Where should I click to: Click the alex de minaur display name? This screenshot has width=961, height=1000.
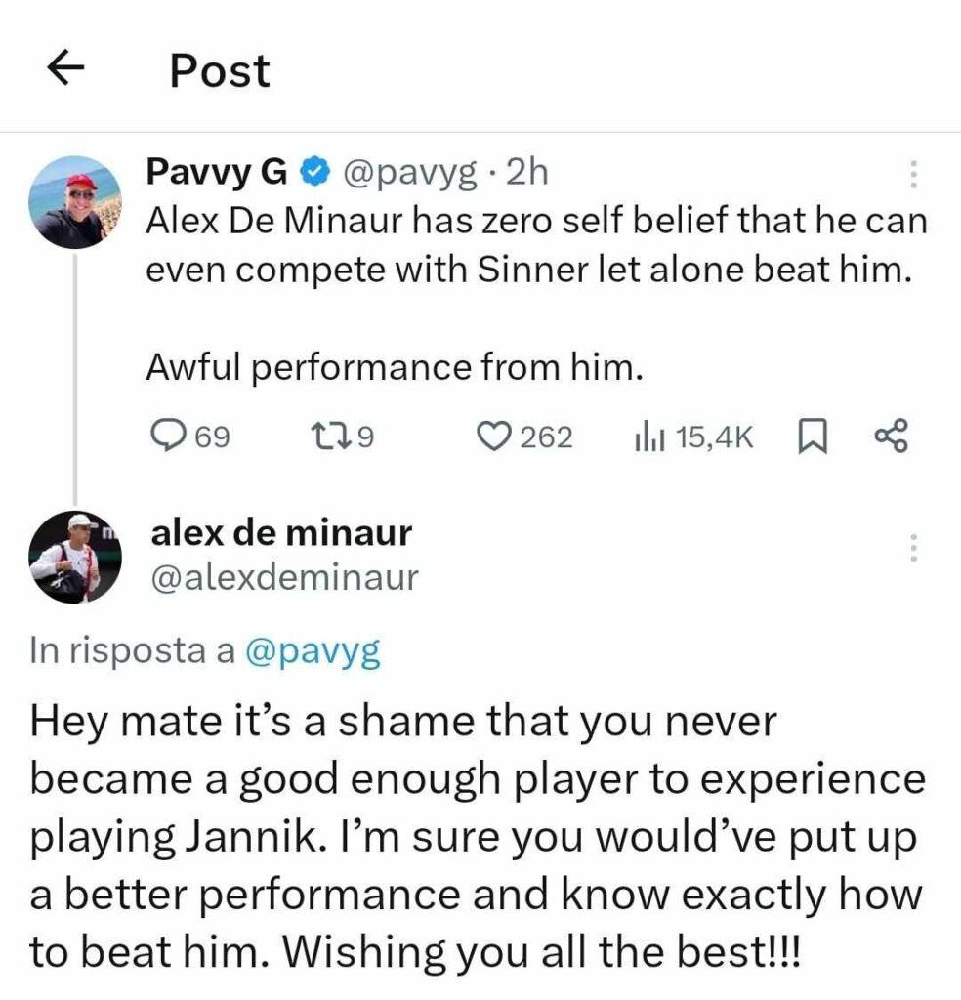point(281,533)
